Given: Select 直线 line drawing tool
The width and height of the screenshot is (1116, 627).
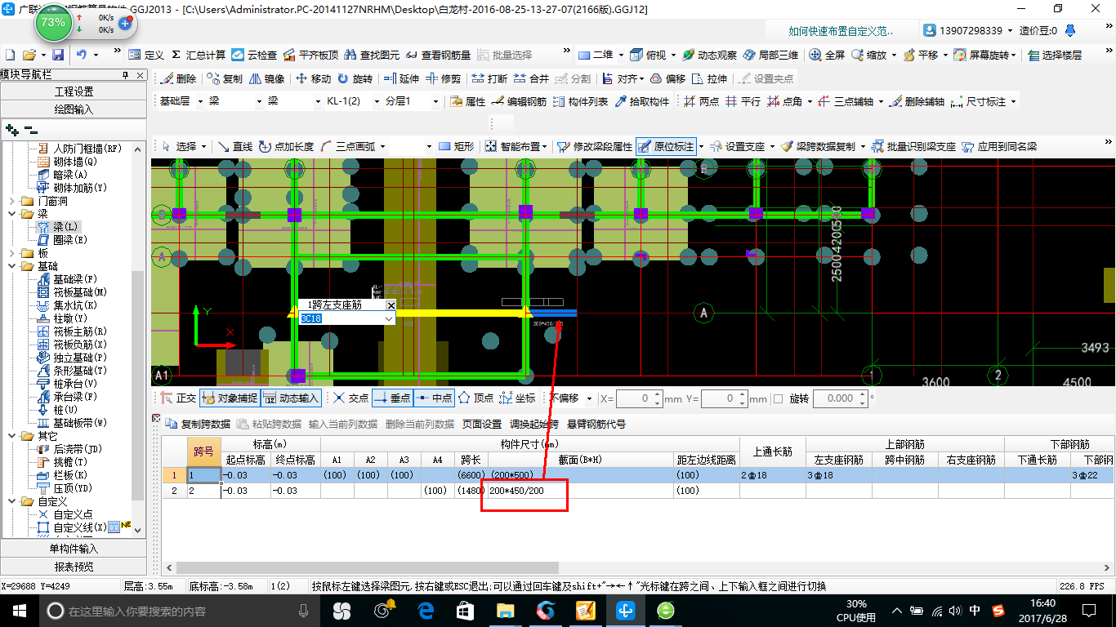Looking at the screenshot, I should point(234,147).
